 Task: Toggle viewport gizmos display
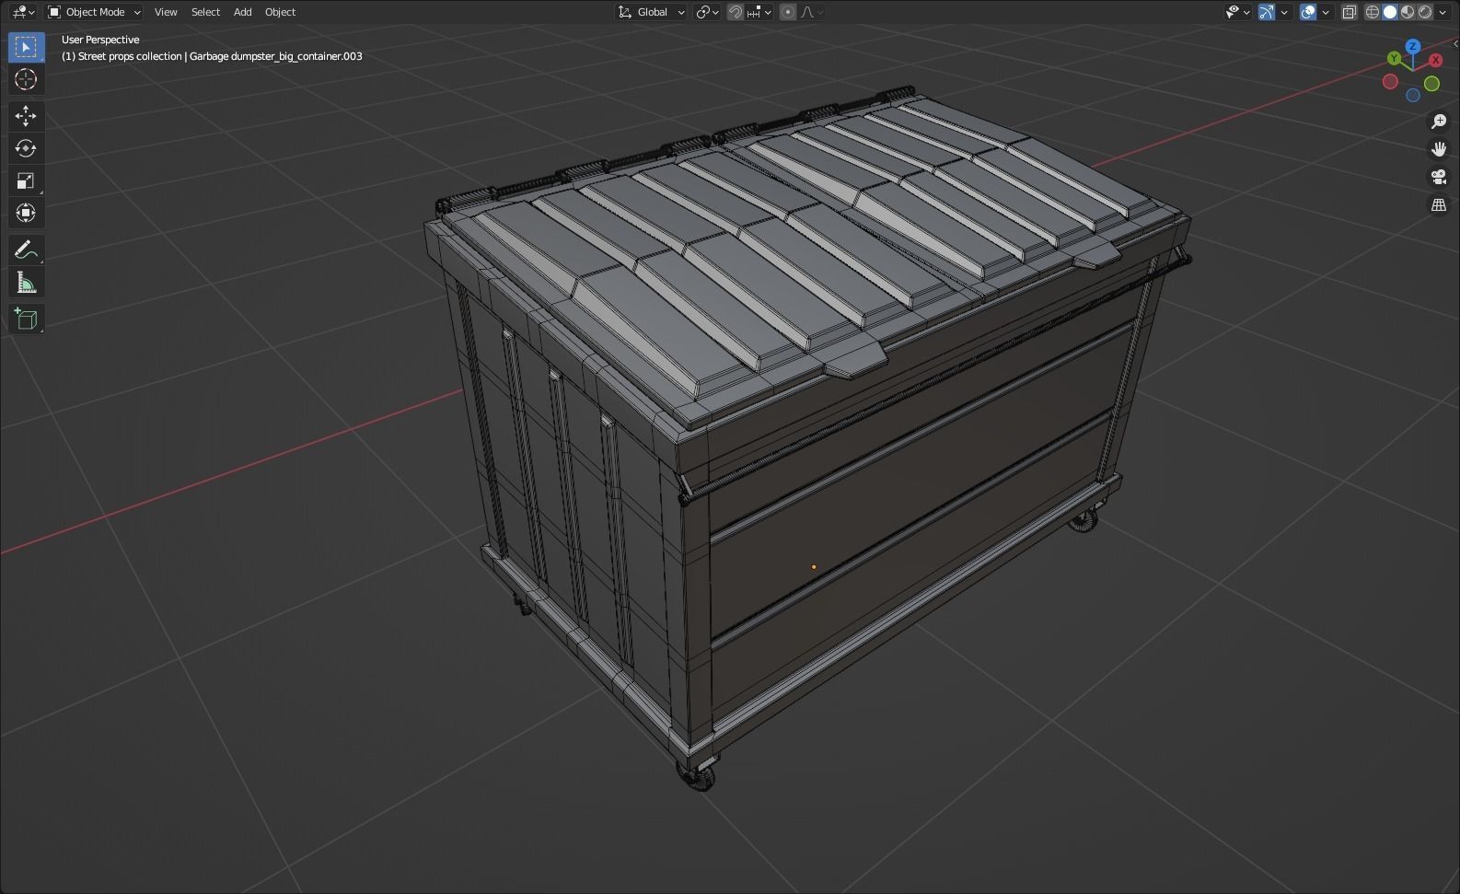pyautogui.click(x=1268, y=12)
